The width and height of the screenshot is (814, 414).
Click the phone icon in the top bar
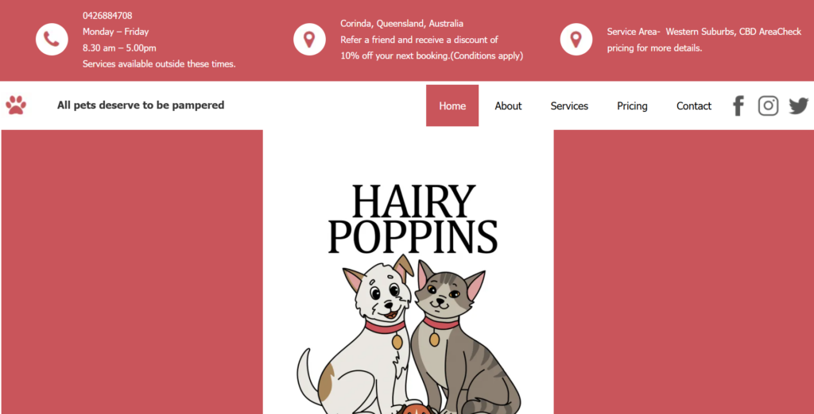pyautogui.click(x=52, y=40)
